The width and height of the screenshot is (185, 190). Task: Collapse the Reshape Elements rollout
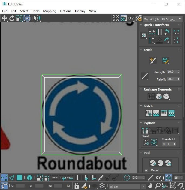point(141,89)
